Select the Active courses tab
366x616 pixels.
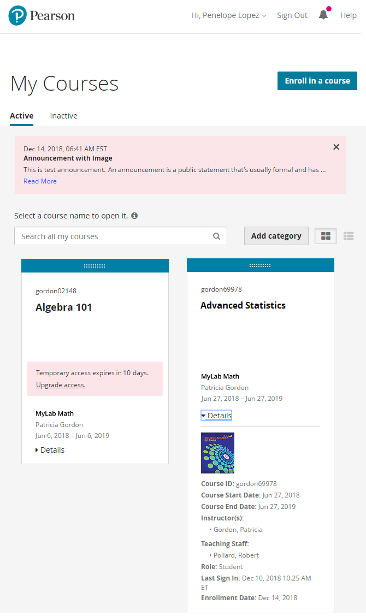coord(21,116)
